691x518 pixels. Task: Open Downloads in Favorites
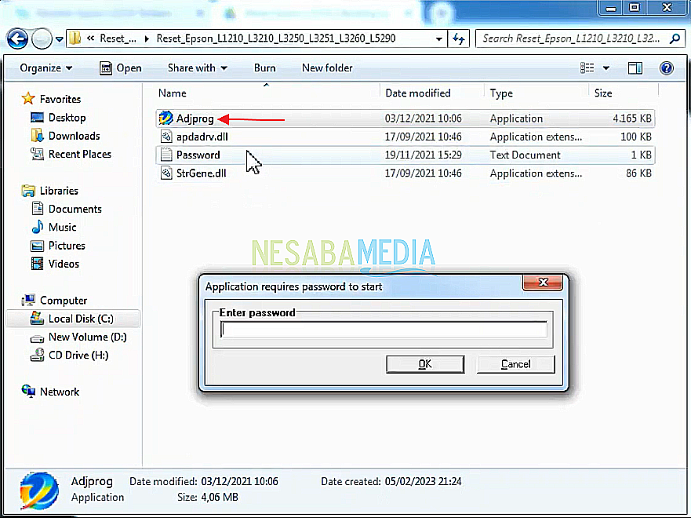74,136
